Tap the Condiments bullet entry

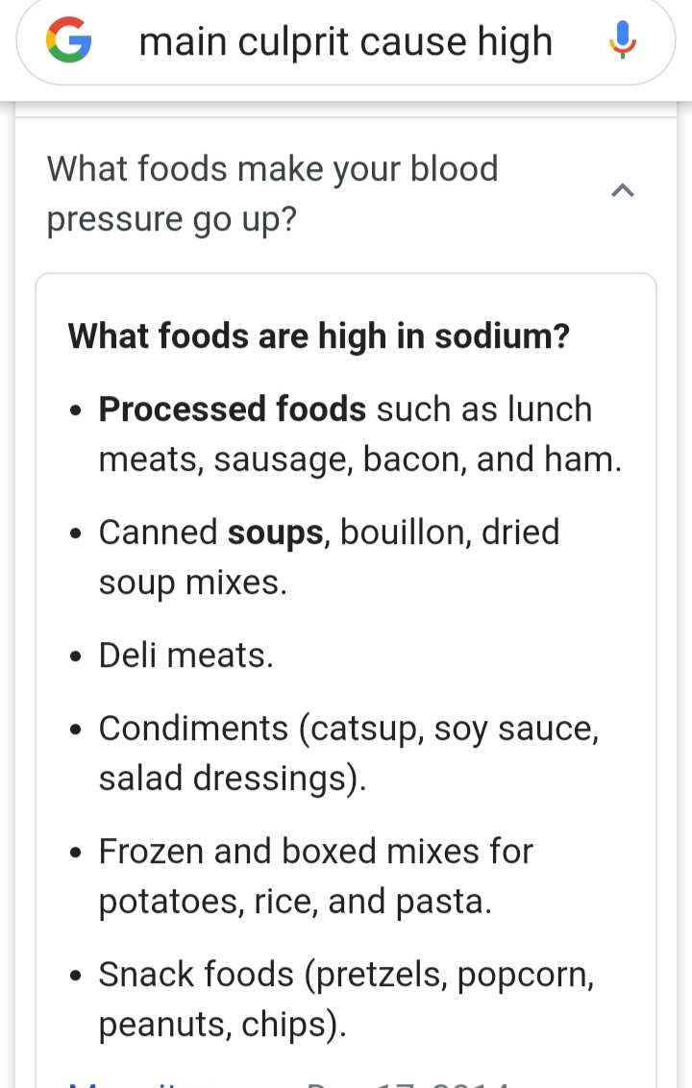tap(349, 753)
